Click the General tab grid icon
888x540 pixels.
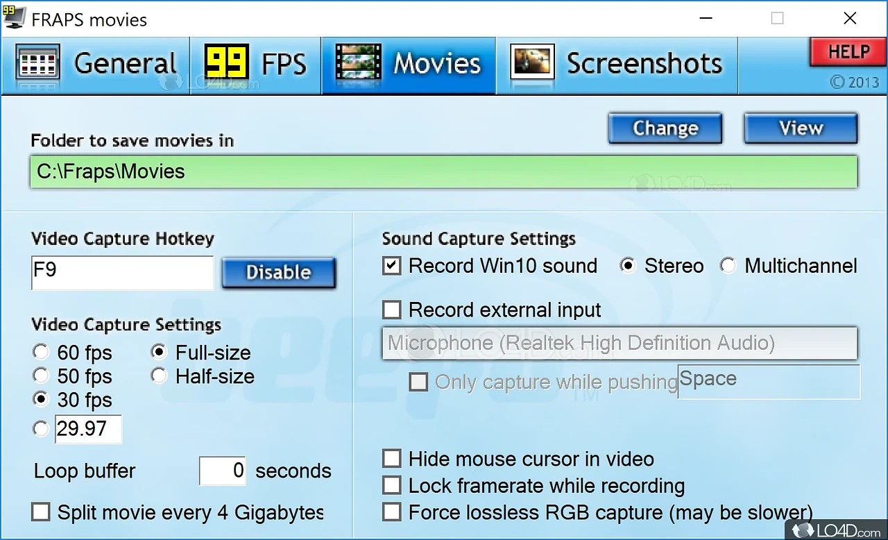coord(38,64)
